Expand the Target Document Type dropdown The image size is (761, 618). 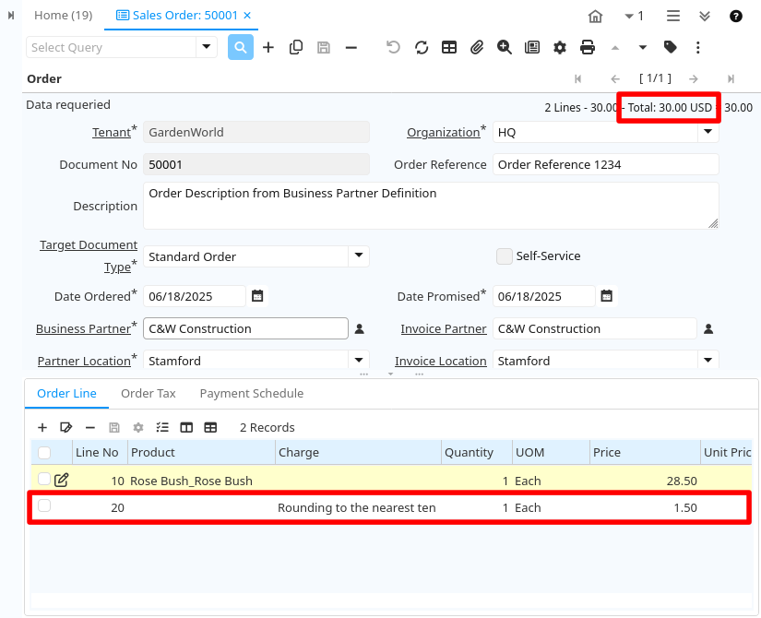point(359,256)
